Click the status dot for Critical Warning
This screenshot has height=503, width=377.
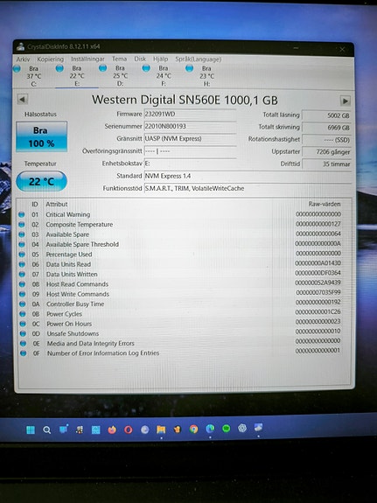[22, 214]
